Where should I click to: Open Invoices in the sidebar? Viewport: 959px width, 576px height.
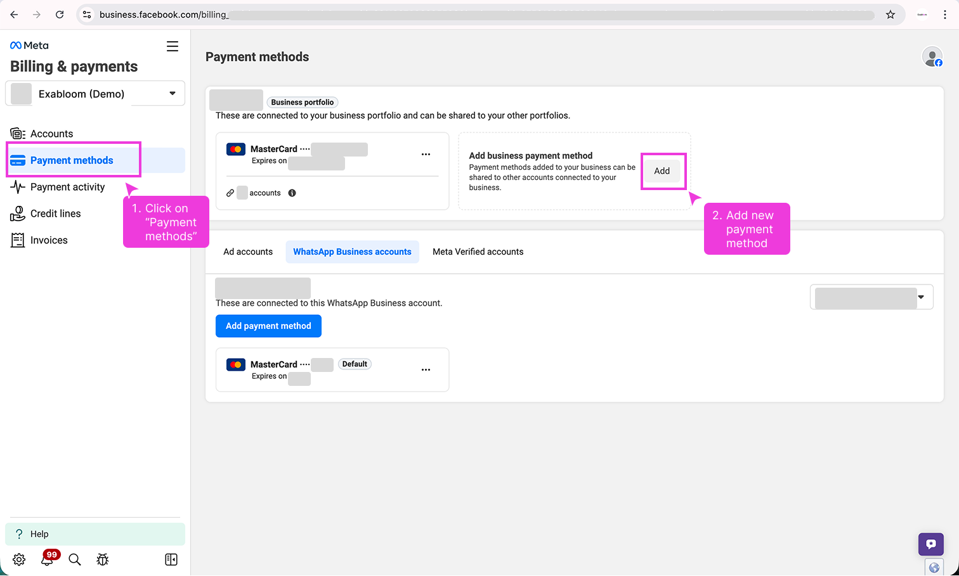pos(95,240)
